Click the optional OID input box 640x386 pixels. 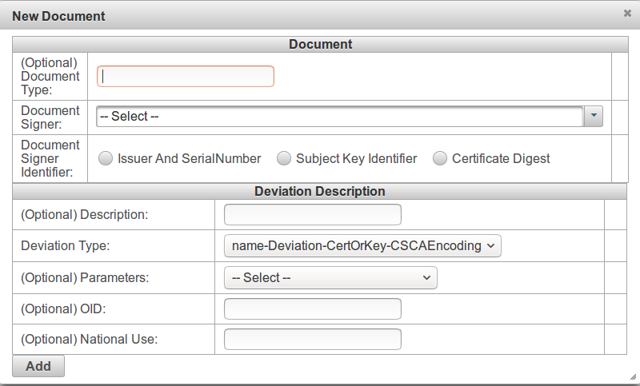pos(312,309)
